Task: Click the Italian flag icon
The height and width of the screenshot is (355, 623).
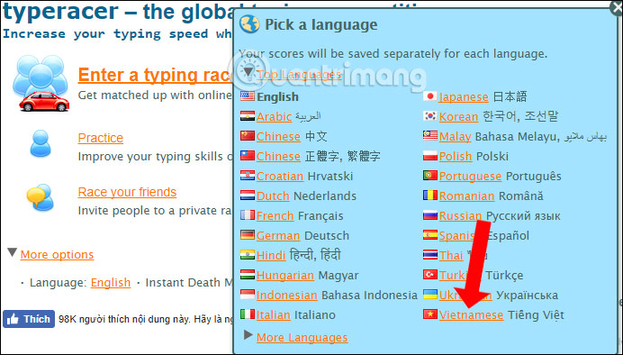Action: [248, 314]
